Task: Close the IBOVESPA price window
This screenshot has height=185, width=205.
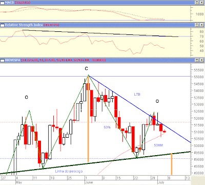Action: [x=202, y=60]
